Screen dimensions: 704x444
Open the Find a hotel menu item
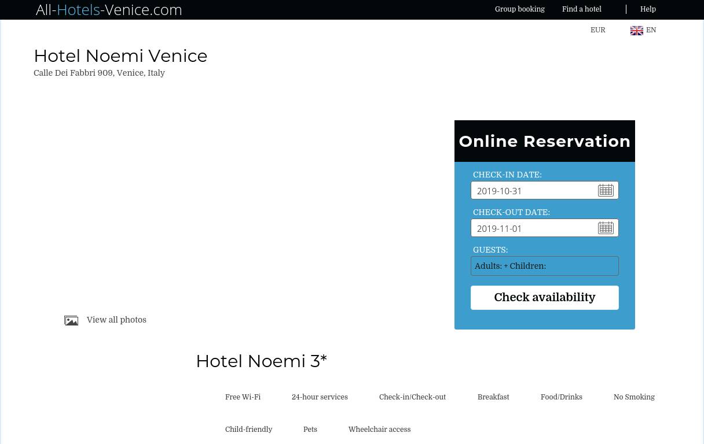(x=581, y=9)
